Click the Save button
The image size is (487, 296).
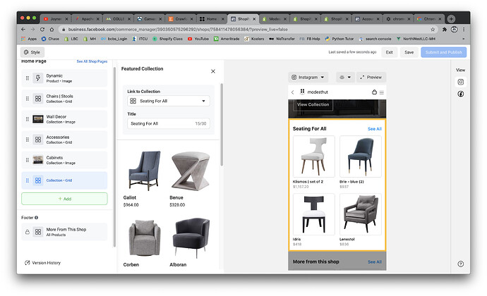[409, 52]
